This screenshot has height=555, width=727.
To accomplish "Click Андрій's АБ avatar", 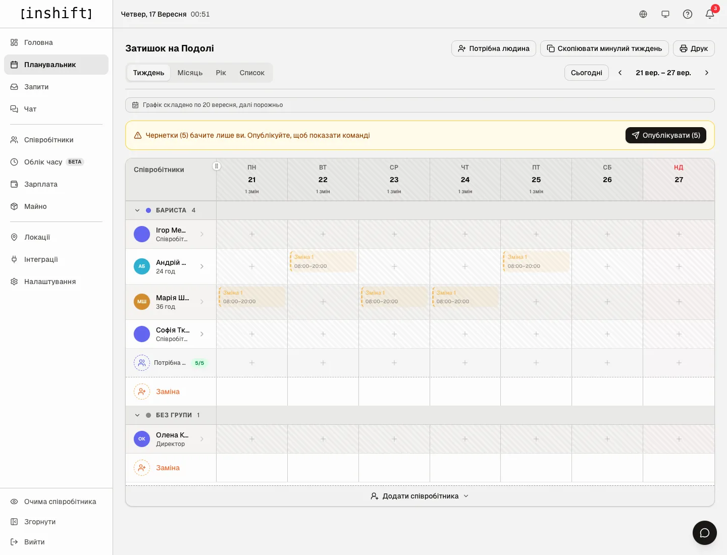I will coord(142,266).
